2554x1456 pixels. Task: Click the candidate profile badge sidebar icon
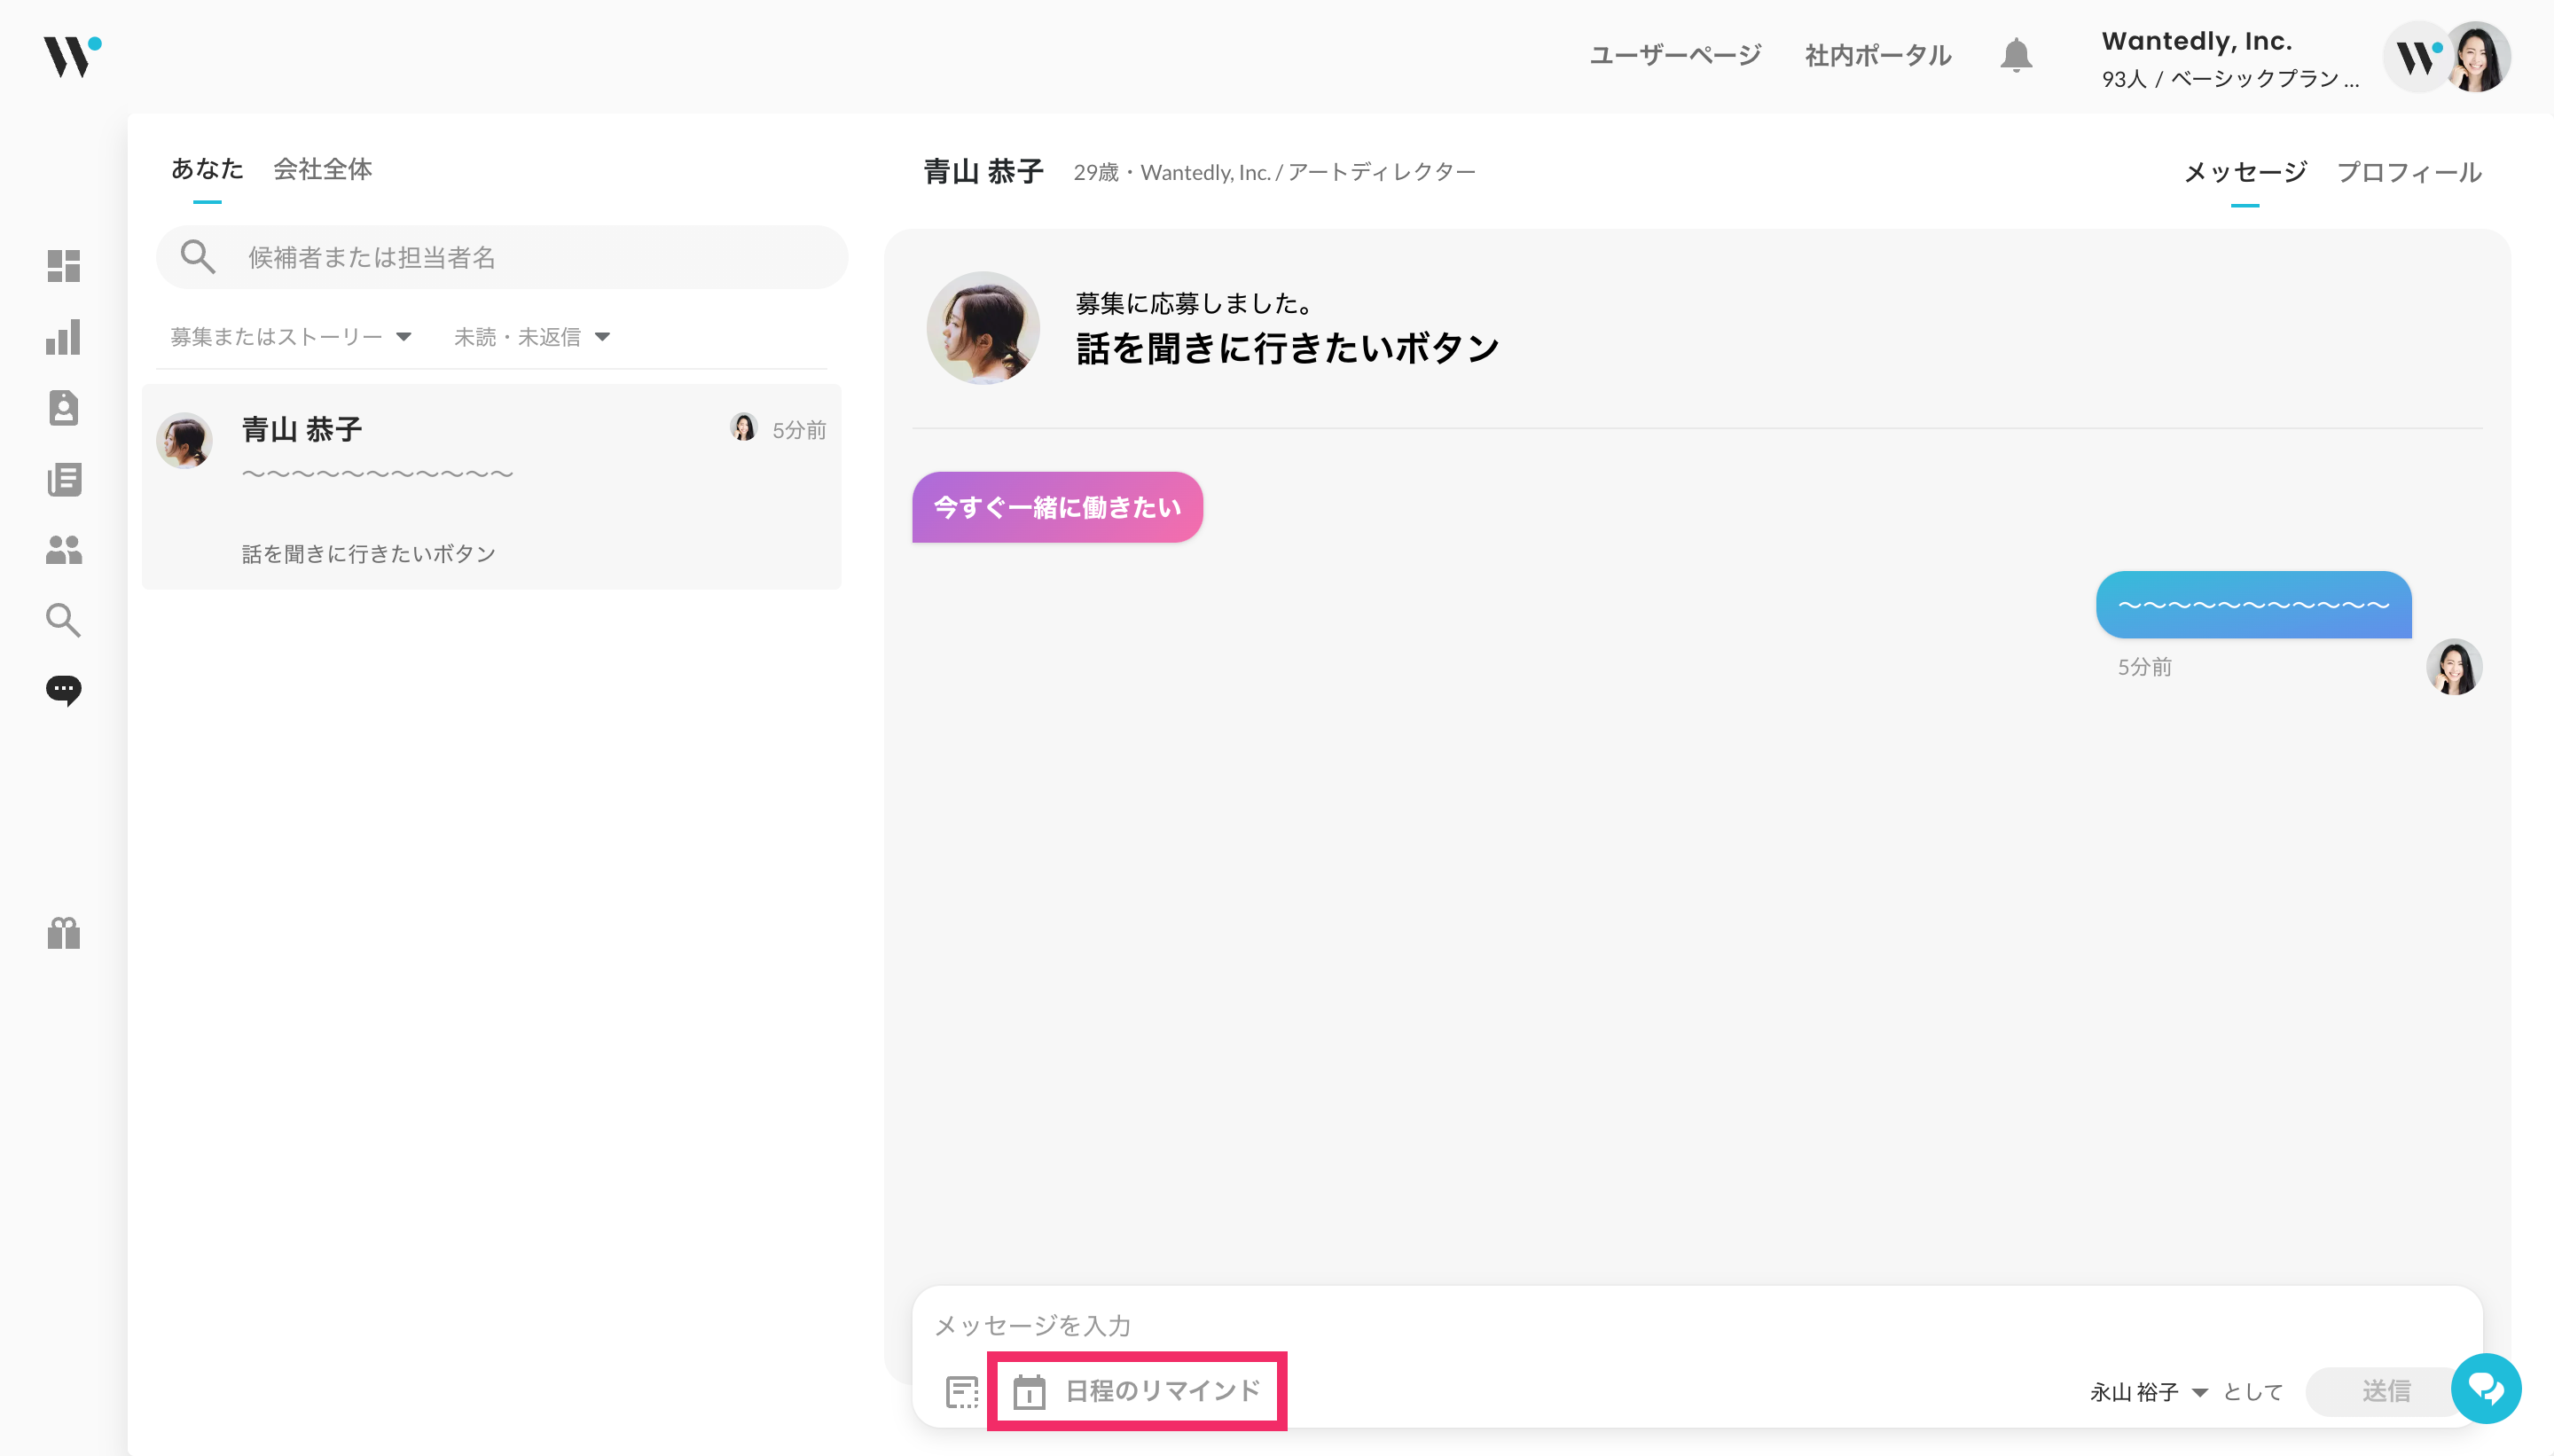[x=63, y=408]
